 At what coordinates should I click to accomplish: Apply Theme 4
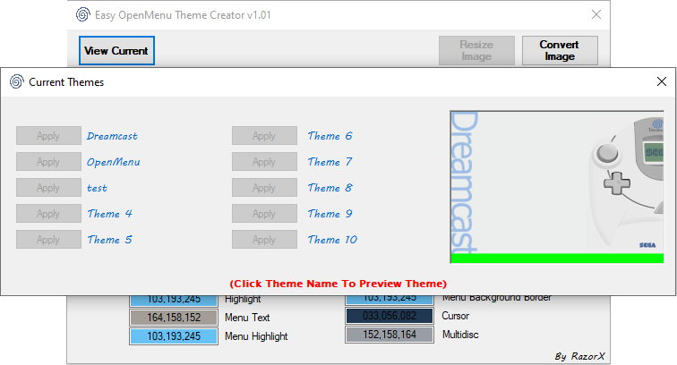pos(48,213)
